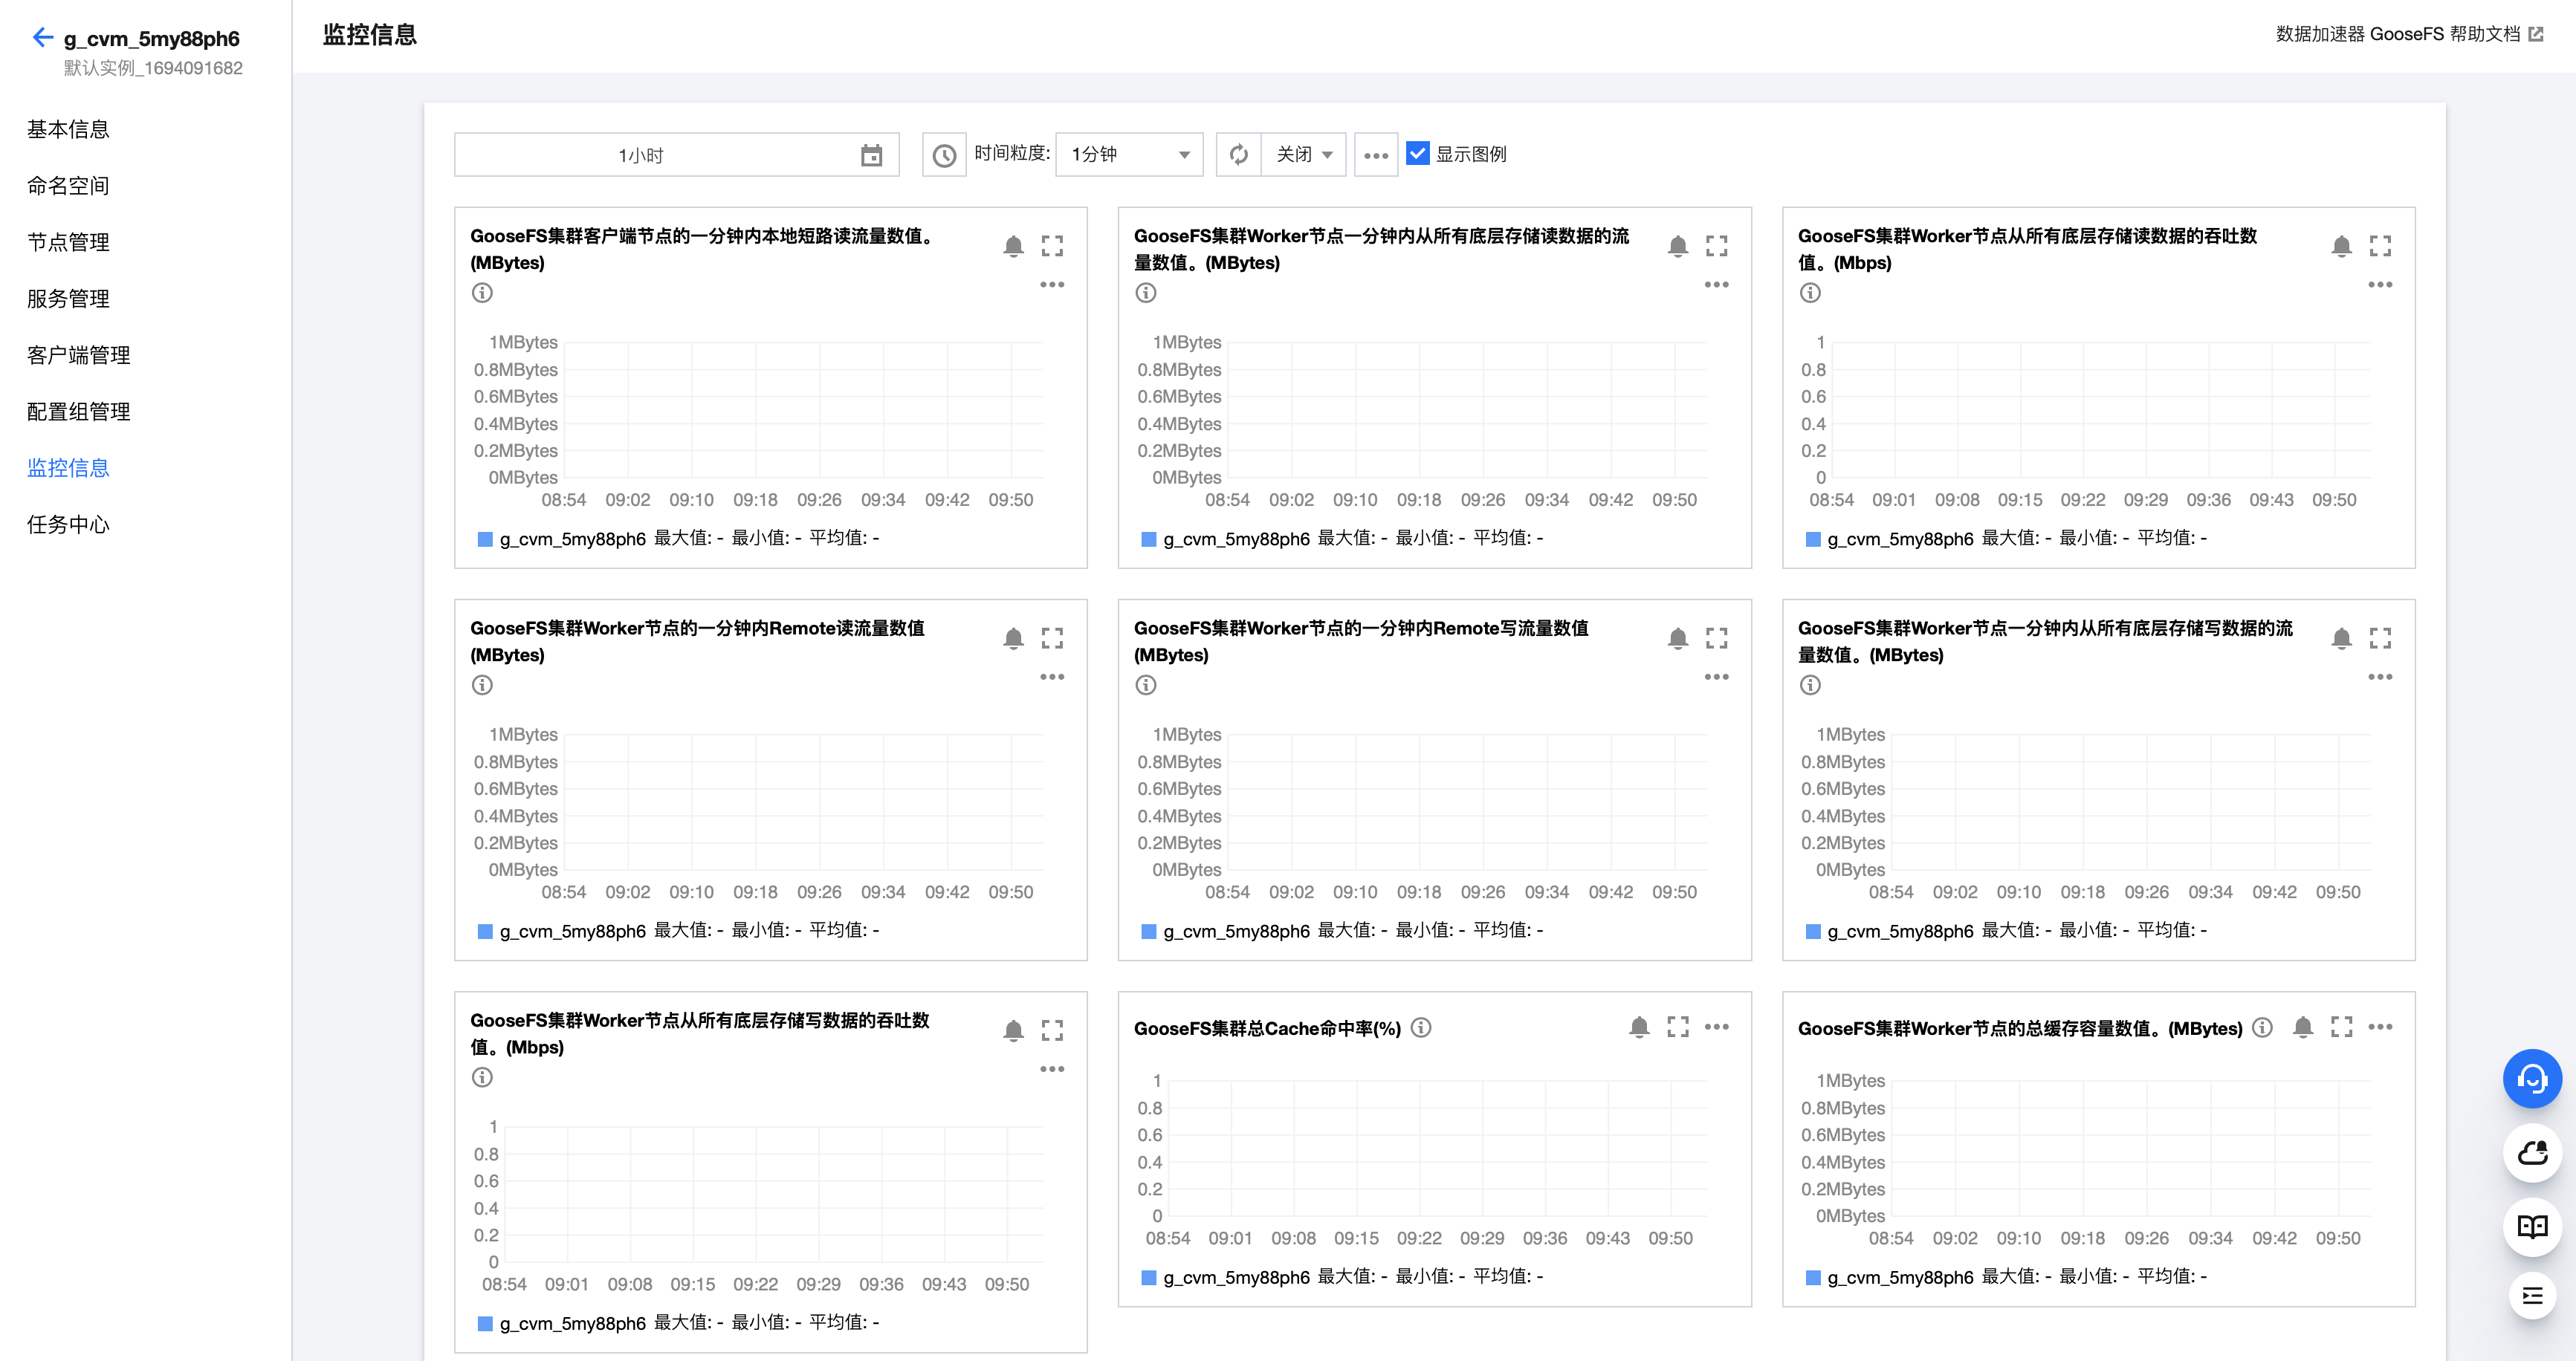Open the 关闭 auto-refresh dropdown
This screenshot has height=1361, width=2576.
[x=1303, y=155]
